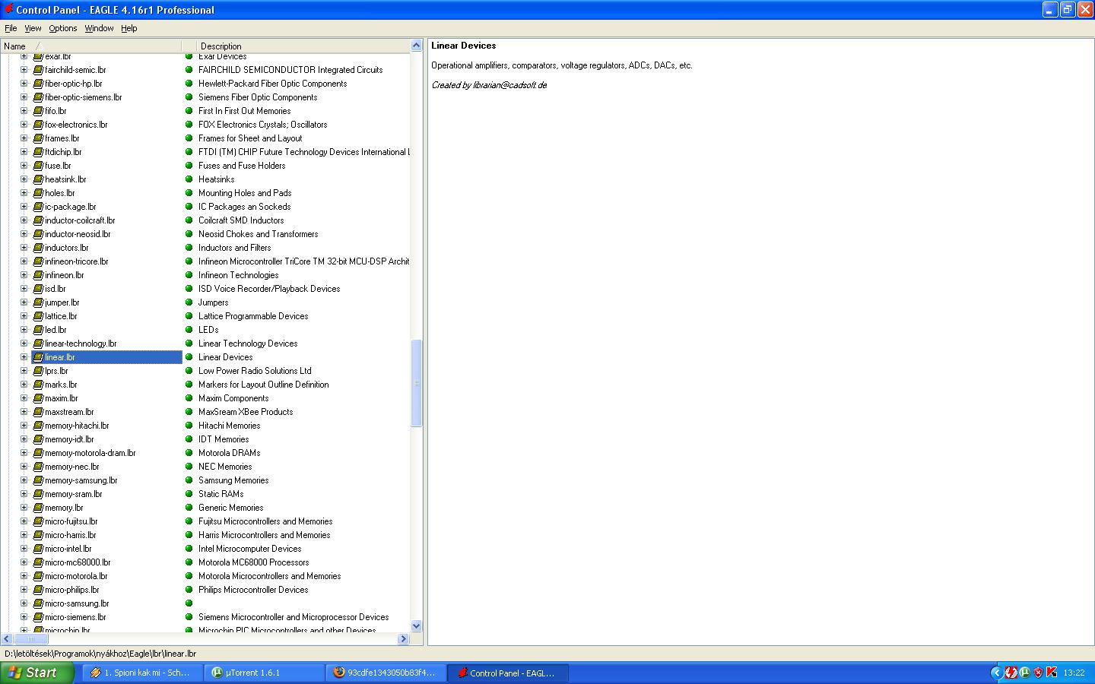Sort list by Name column header
This screenshot has width=1095, height=684.
click(91, 46)
